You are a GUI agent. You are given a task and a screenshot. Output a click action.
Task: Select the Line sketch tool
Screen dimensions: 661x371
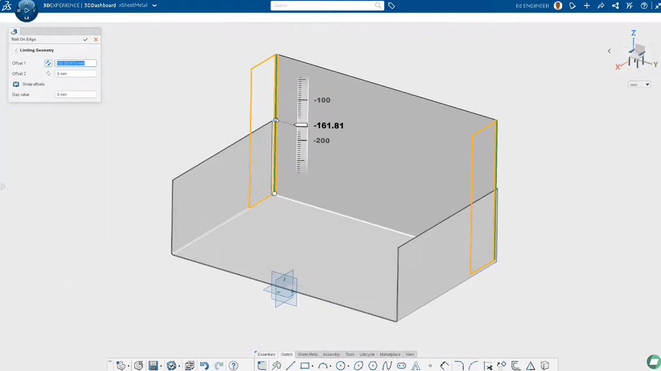(x=290, y=365)
